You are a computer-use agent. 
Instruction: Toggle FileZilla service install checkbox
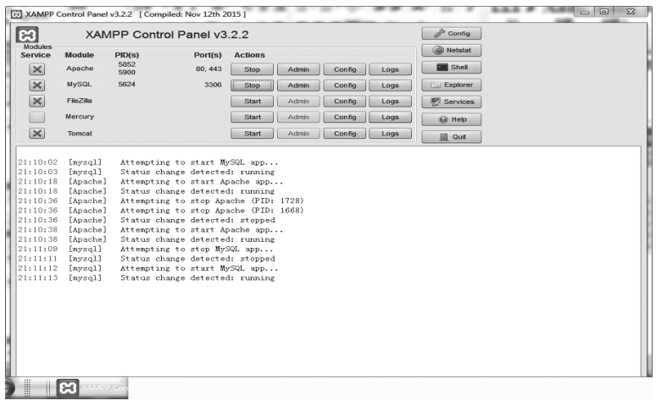37,101
